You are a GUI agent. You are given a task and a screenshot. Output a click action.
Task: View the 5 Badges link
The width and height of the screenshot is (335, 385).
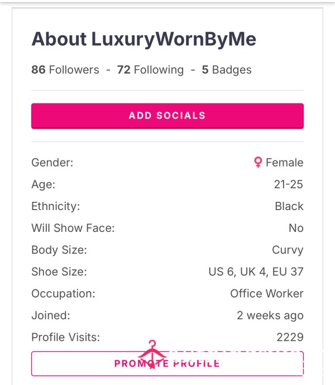click(227, 70)
